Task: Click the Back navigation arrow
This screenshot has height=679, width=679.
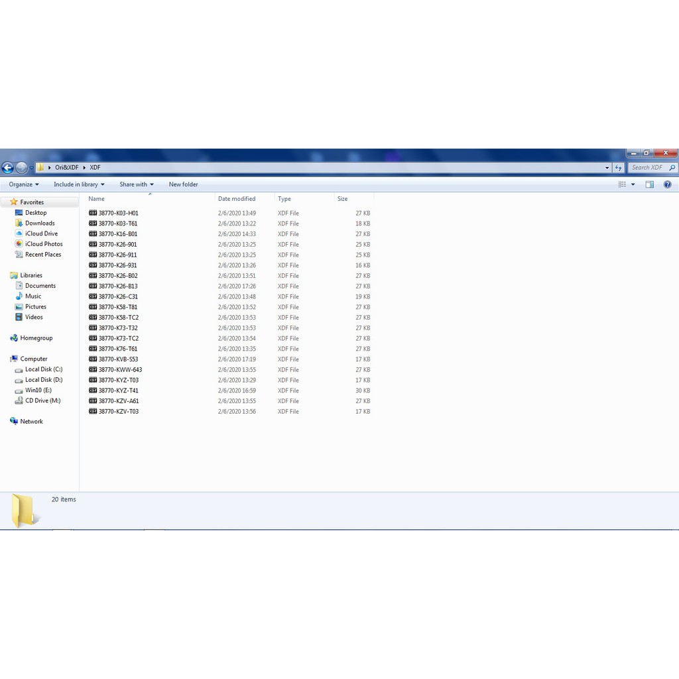Action: click(x=8, y=168)
